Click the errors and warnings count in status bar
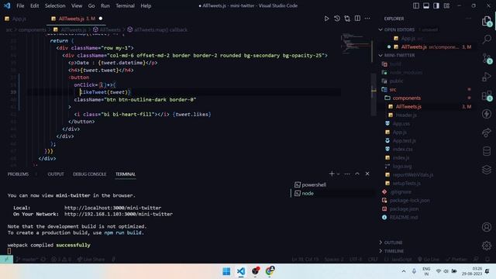The width and height of the screenshot is (496, 279). [x=61, y=259]
